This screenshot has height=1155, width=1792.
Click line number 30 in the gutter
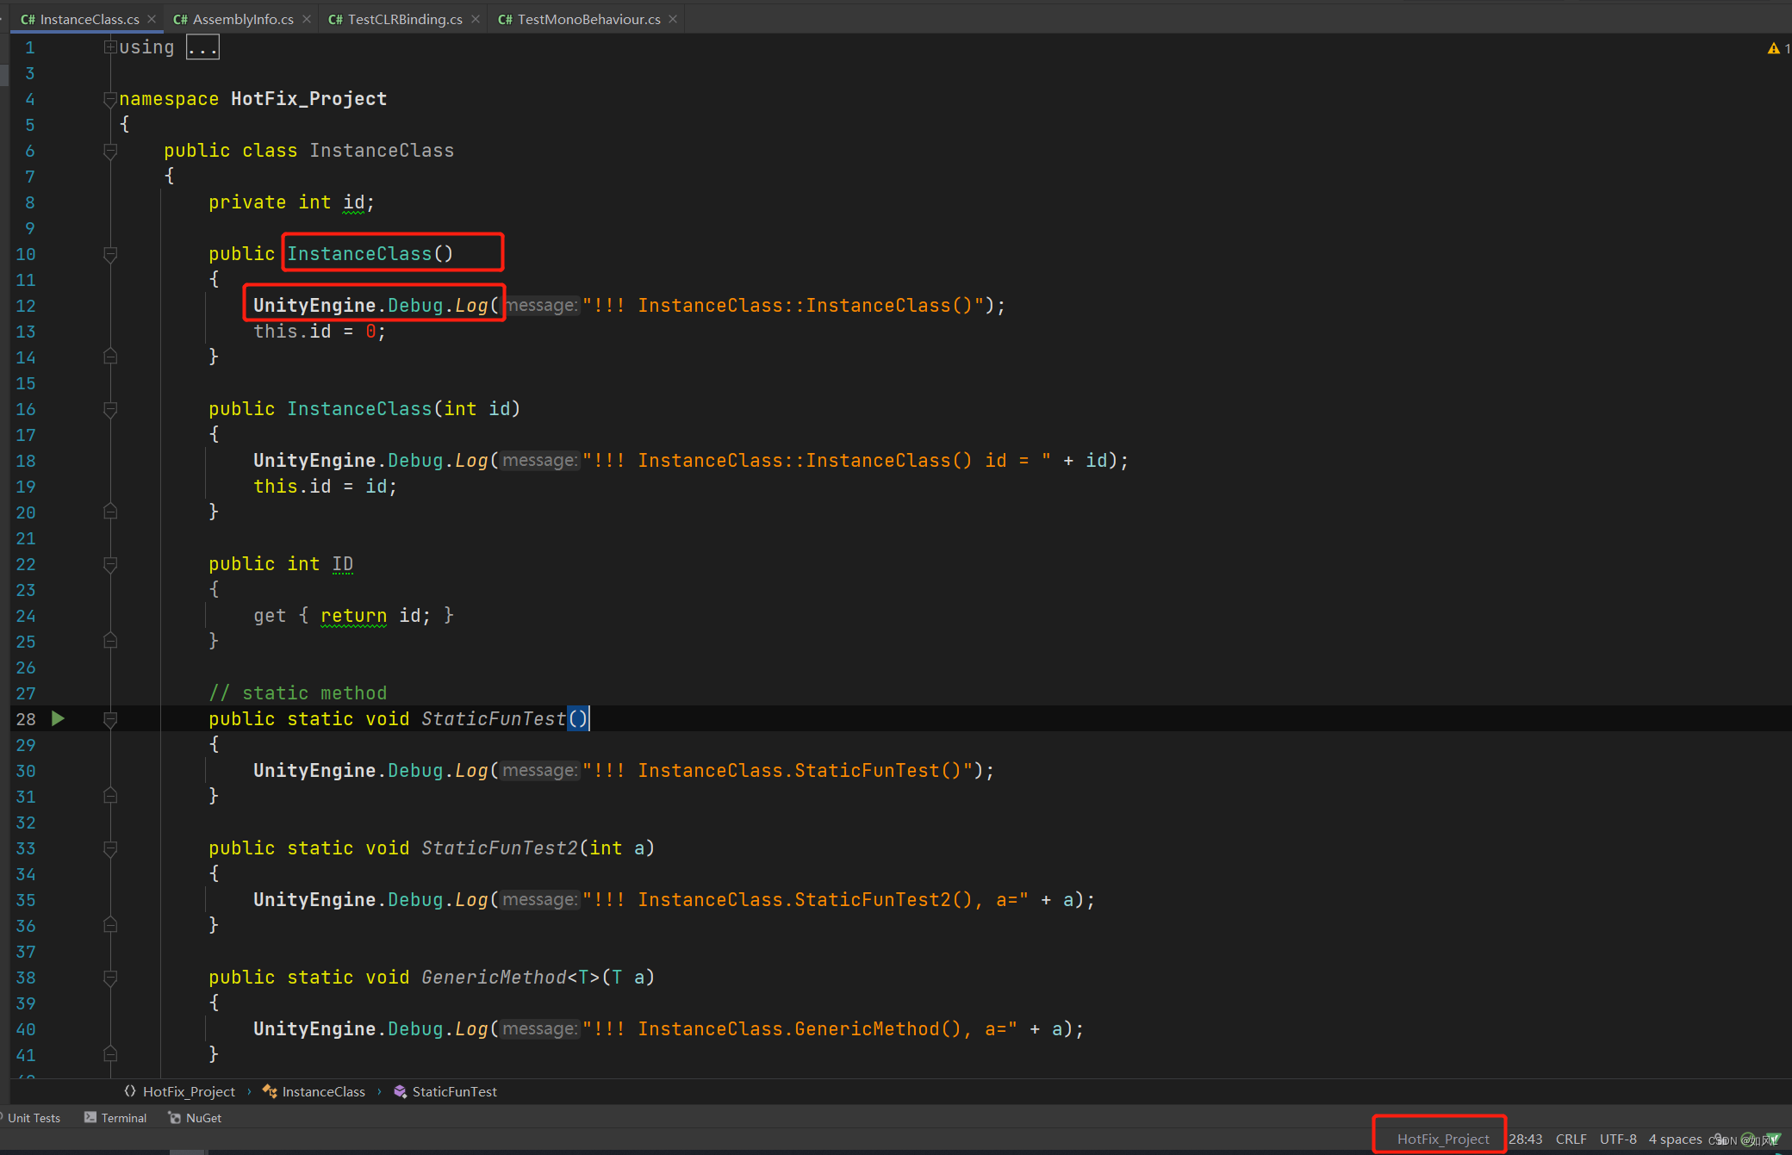pos(26,771)
